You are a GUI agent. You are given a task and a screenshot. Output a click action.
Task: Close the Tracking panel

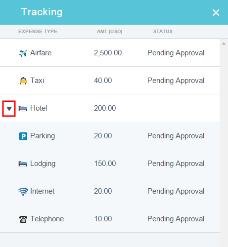[x=216, y=12]
